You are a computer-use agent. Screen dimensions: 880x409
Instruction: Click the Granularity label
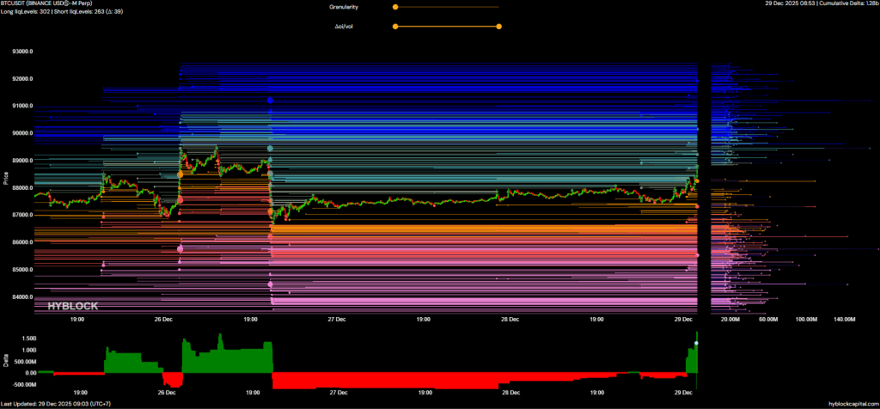(x=344, y=7)
